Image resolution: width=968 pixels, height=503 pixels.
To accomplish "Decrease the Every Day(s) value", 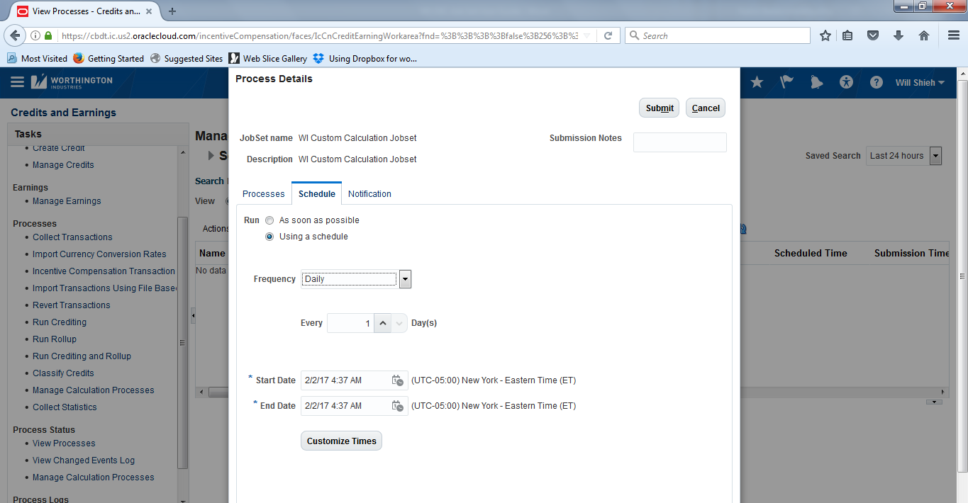I will click(x=399, y=323).
